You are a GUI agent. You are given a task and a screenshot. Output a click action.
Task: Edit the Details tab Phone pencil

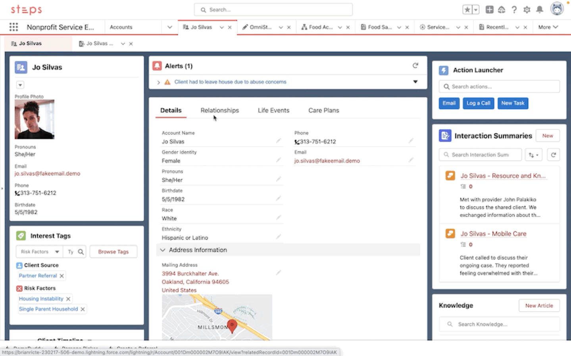411,141
